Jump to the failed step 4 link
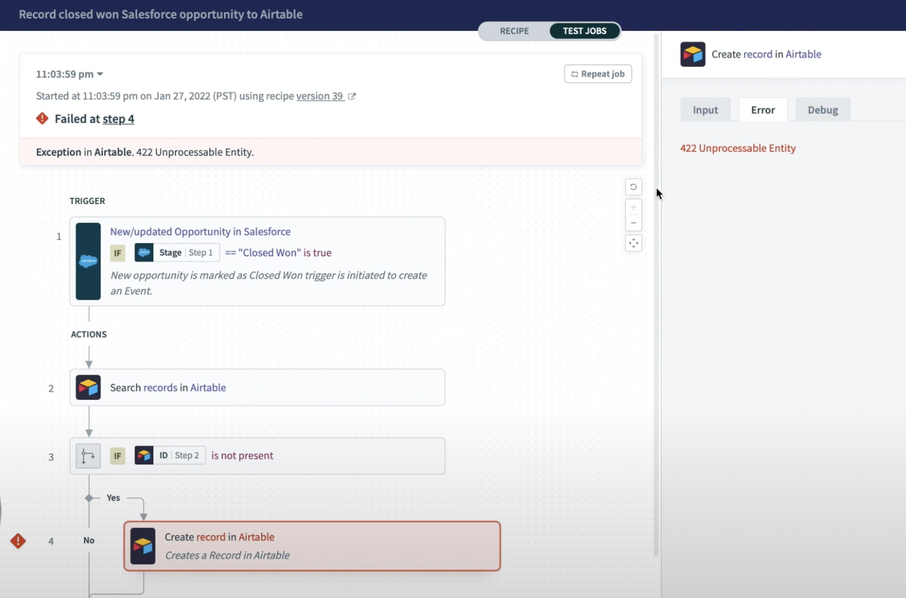 coord(118,119)
